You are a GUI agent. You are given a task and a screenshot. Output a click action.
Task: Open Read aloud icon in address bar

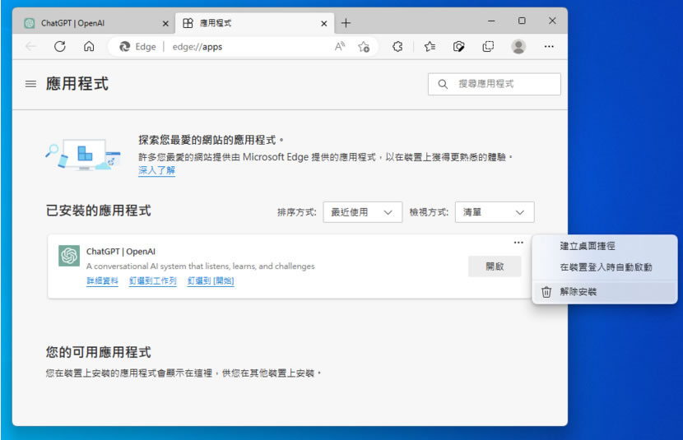click(340, 46)
